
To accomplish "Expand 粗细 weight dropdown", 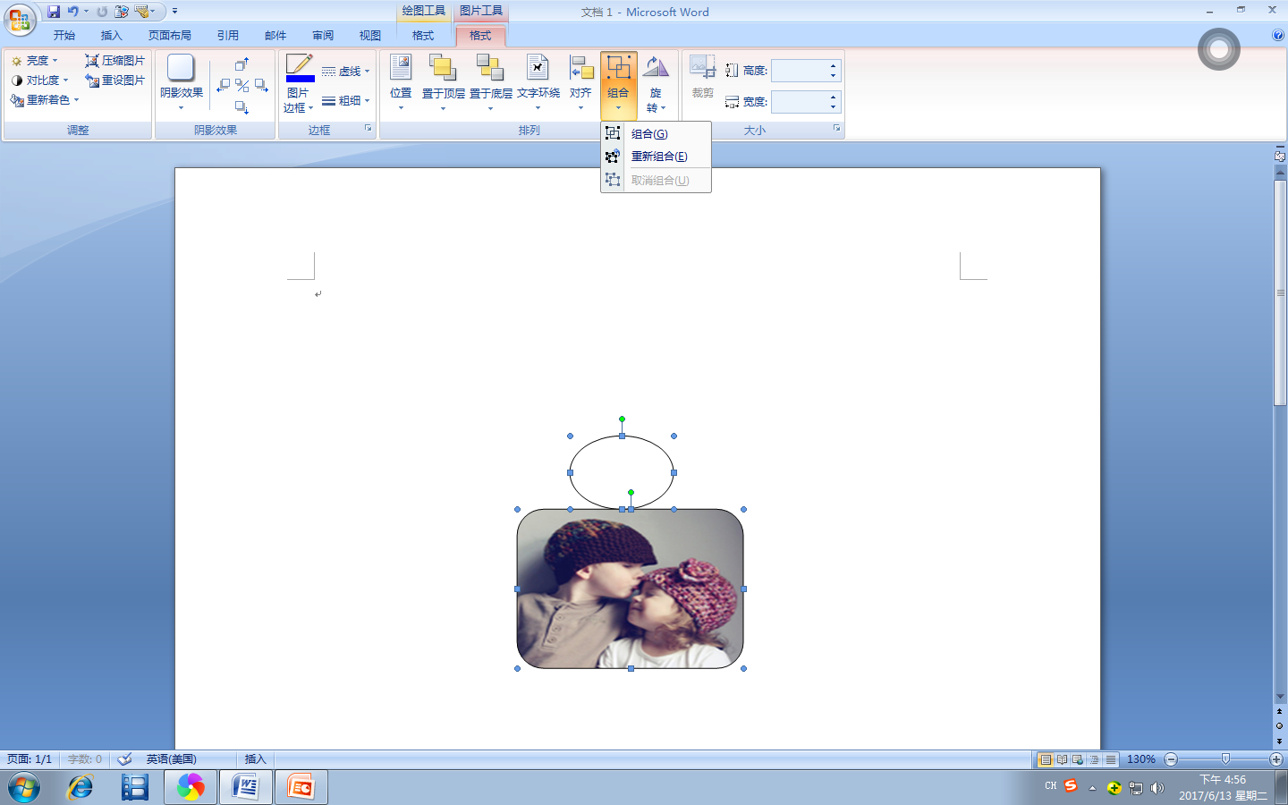I will coord(346,100).
